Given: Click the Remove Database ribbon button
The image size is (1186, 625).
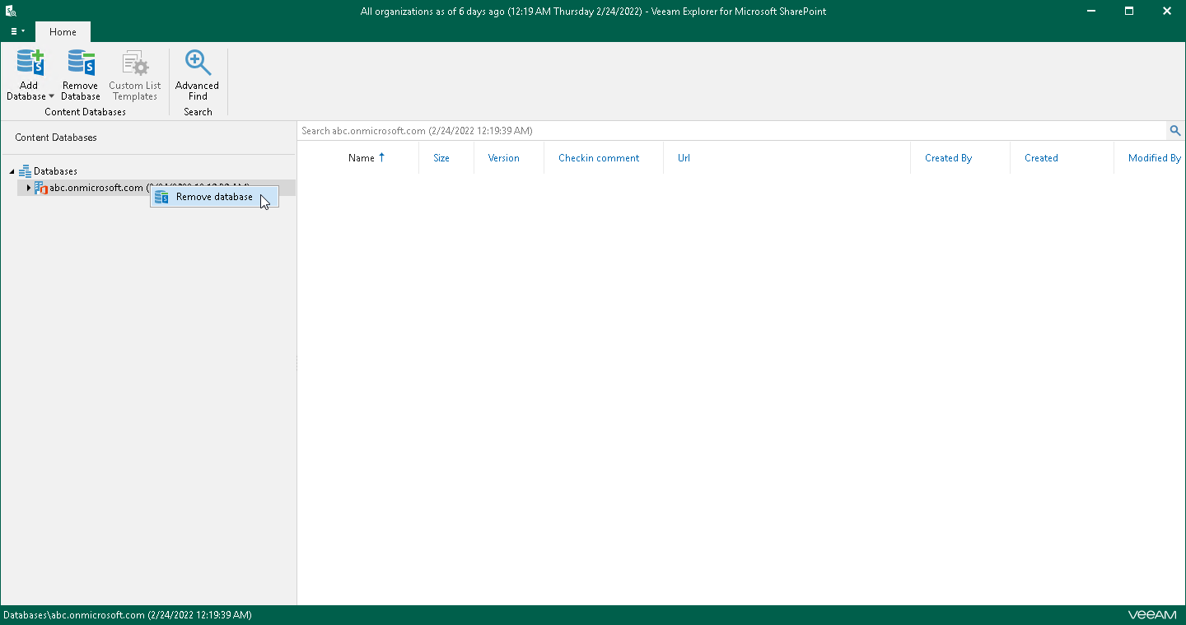Looking at the screenshot, I should tap(81, 76).
